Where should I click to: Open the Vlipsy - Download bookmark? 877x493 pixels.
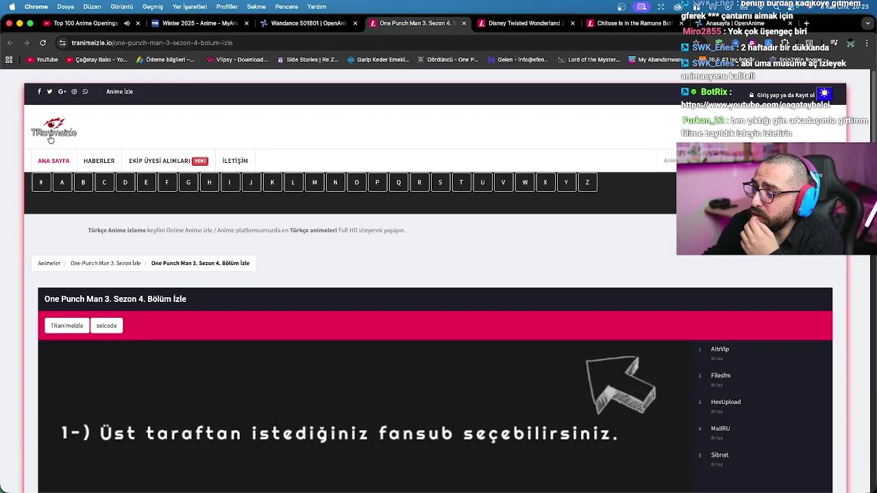point(236,60)
